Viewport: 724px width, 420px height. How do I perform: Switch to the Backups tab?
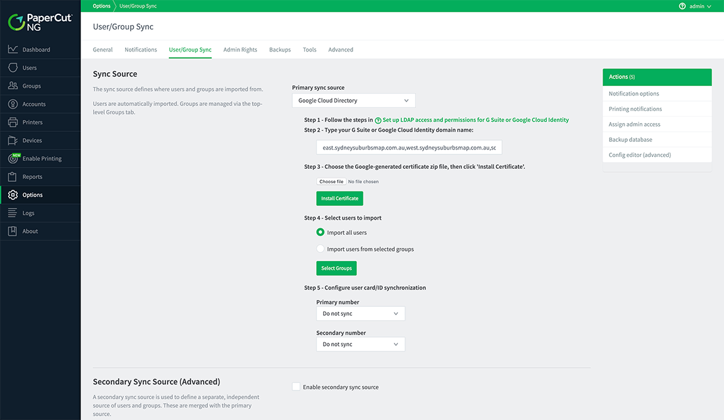[x=280, y=50]
